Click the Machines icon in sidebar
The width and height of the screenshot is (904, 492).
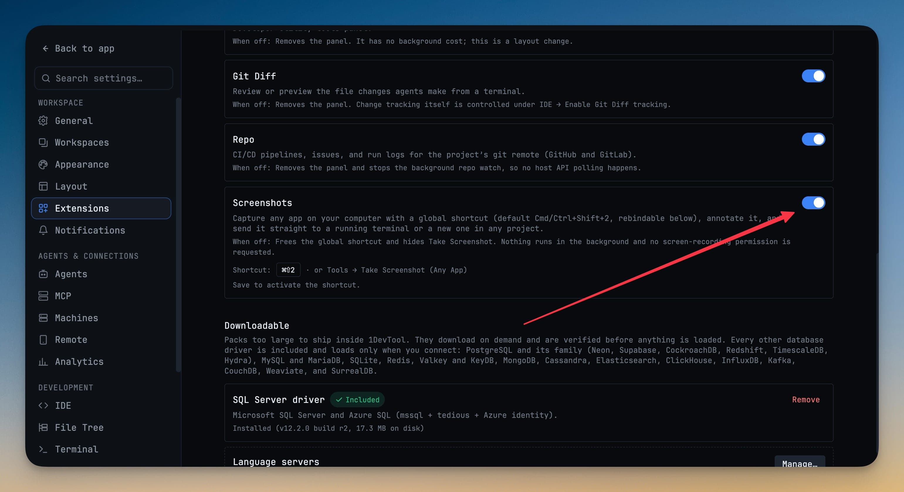click(x=43, y=318)
